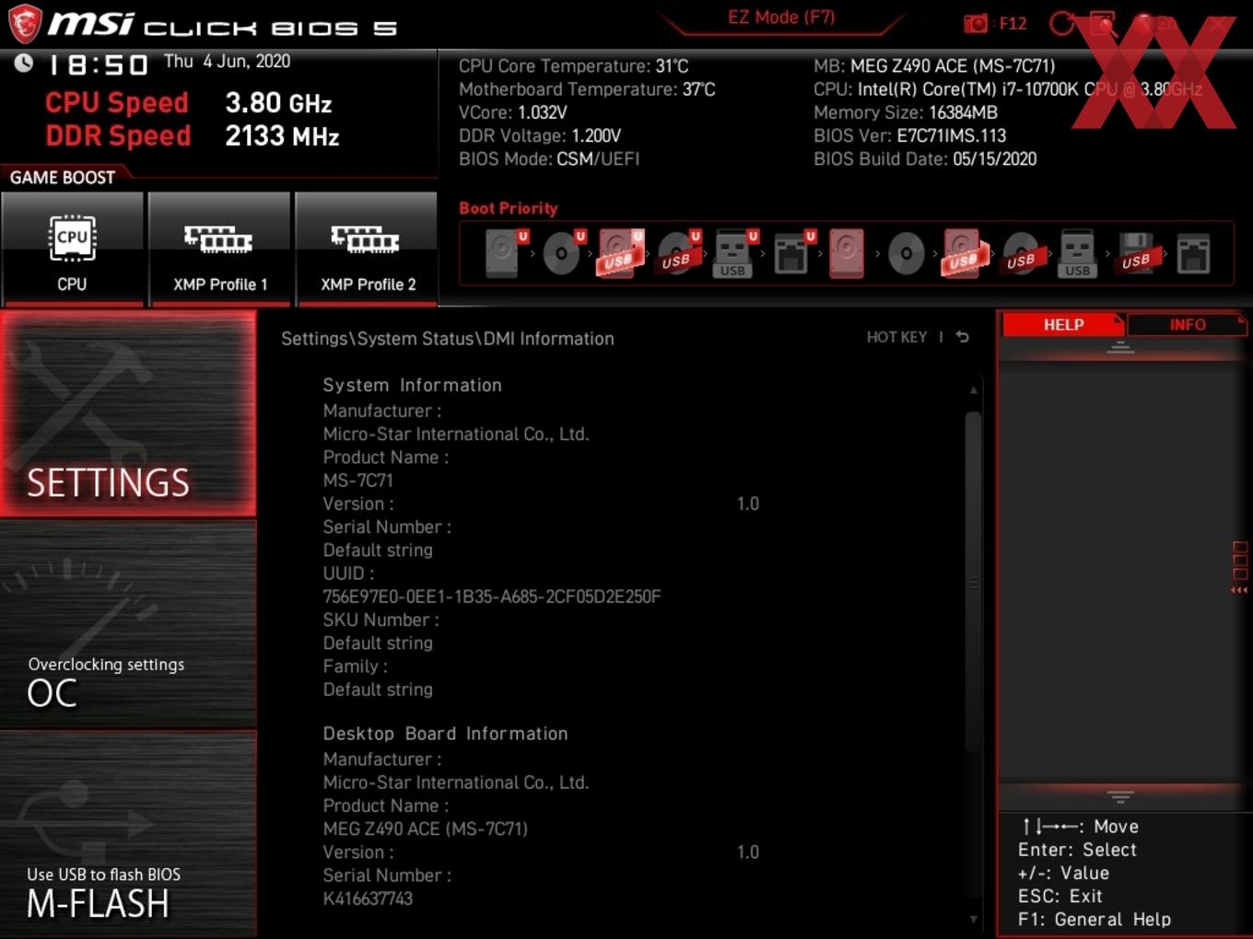Click the BIOS Mode CSM/UEFI entry
This screenshot has width=1253, height=939.
click(549, 159)
